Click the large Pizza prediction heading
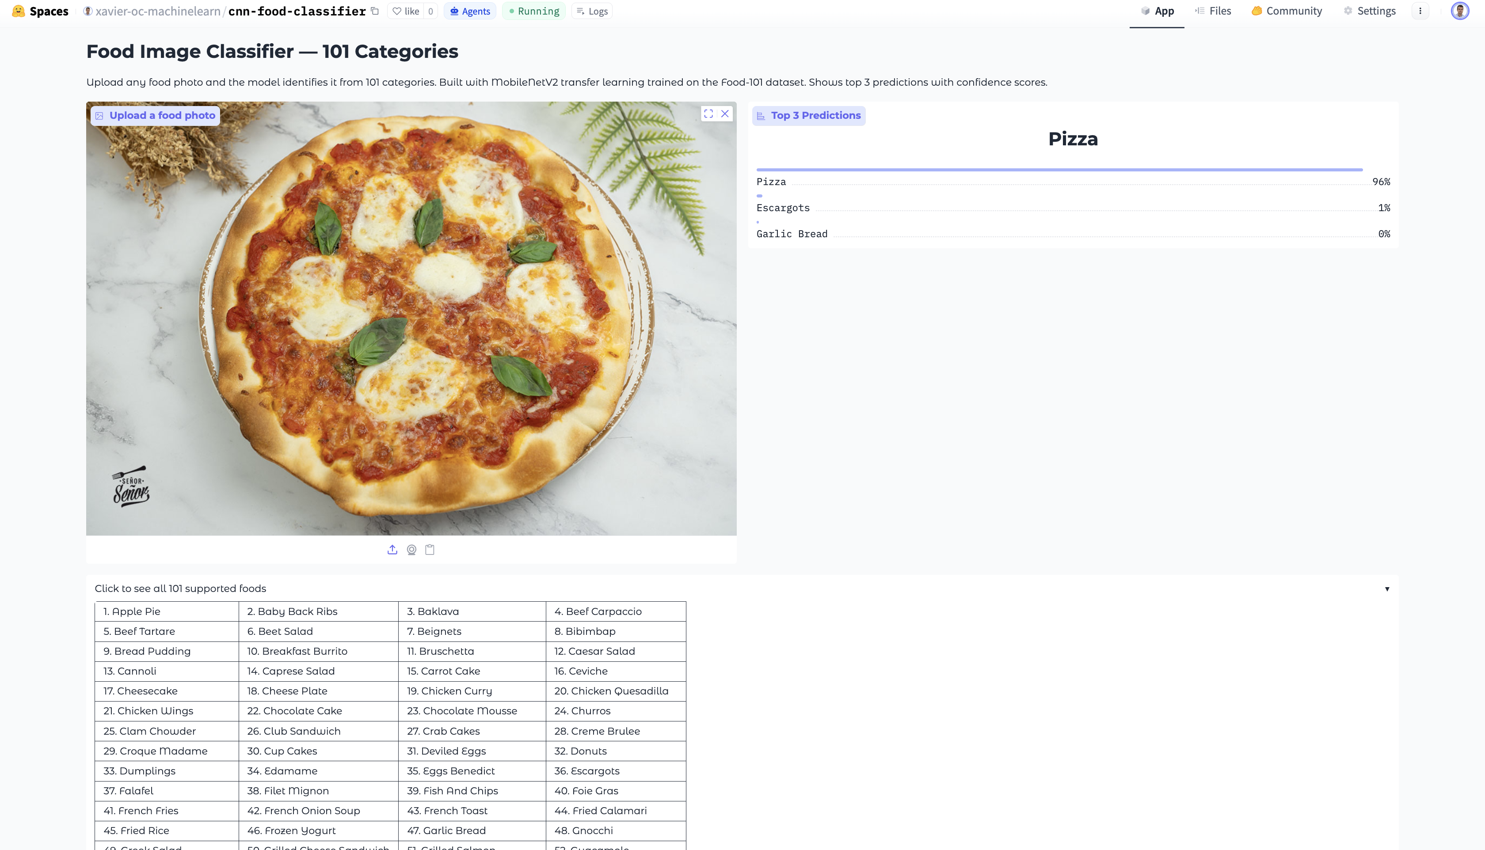The height and width of the screenshot is (850, 1485). (x=1074, y=139)
